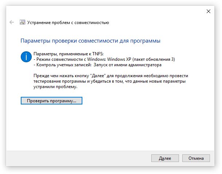Click the heading "Параметры проверки совместимости для программы"
The image size is (222, 174).
(x=90, y=41)
